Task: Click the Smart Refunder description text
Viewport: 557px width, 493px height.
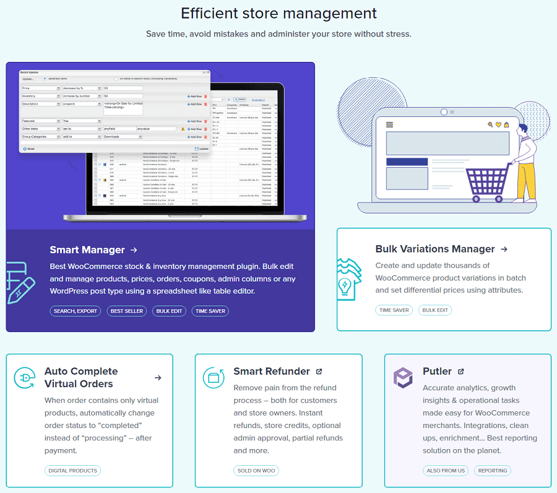Action: [x=288, y=419]
